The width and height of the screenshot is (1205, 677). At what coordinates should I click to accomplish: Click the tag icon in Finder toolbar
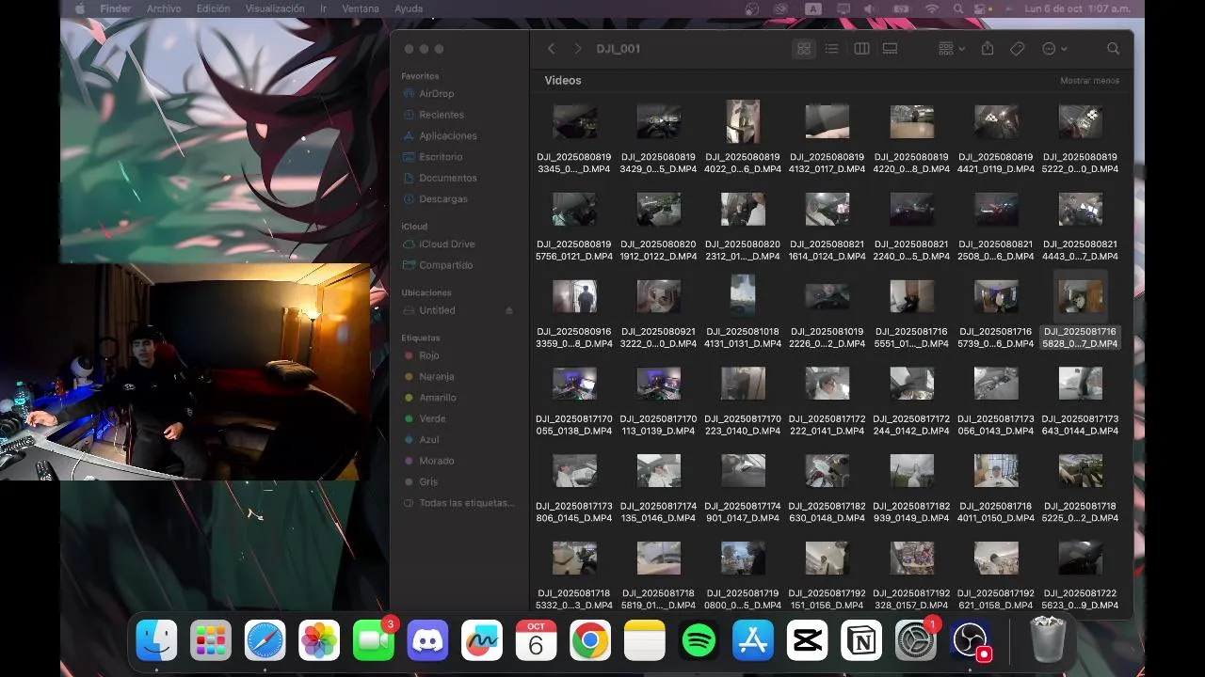click(x=1018, y=49)
